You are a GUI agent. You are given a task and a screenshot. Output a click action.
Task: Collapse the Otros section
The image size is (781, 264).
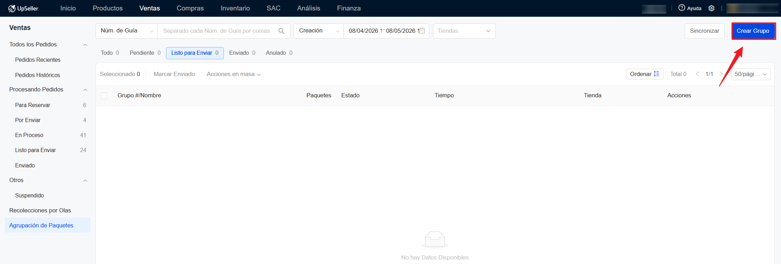click(85, 180)
